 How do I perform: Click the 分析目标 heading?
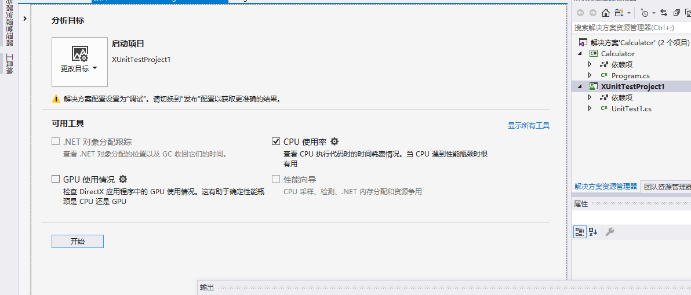68,21
